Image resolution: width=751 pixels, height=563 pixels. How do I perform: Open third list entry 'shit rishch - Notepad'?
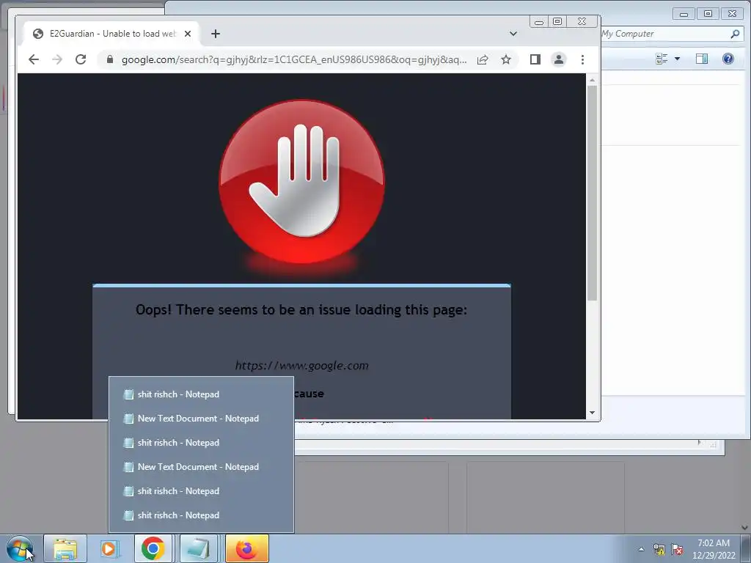pos(201,443)
